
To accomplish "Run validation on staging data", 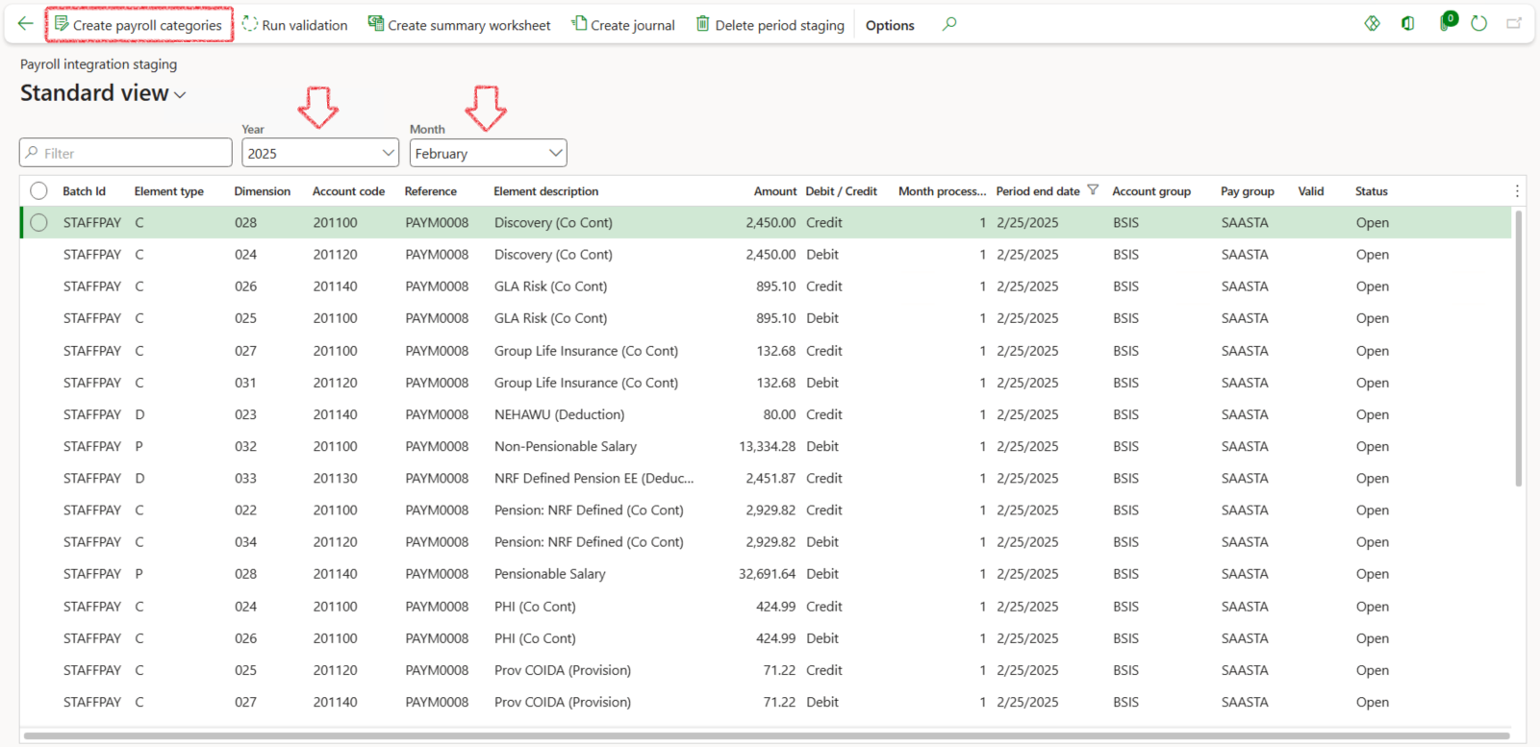I will (295, 25).
